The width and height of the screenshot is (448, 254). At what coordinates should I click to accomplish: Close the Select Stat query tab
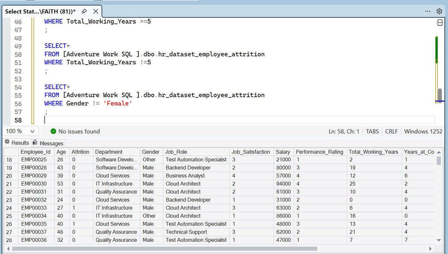[x=96, y=11]
